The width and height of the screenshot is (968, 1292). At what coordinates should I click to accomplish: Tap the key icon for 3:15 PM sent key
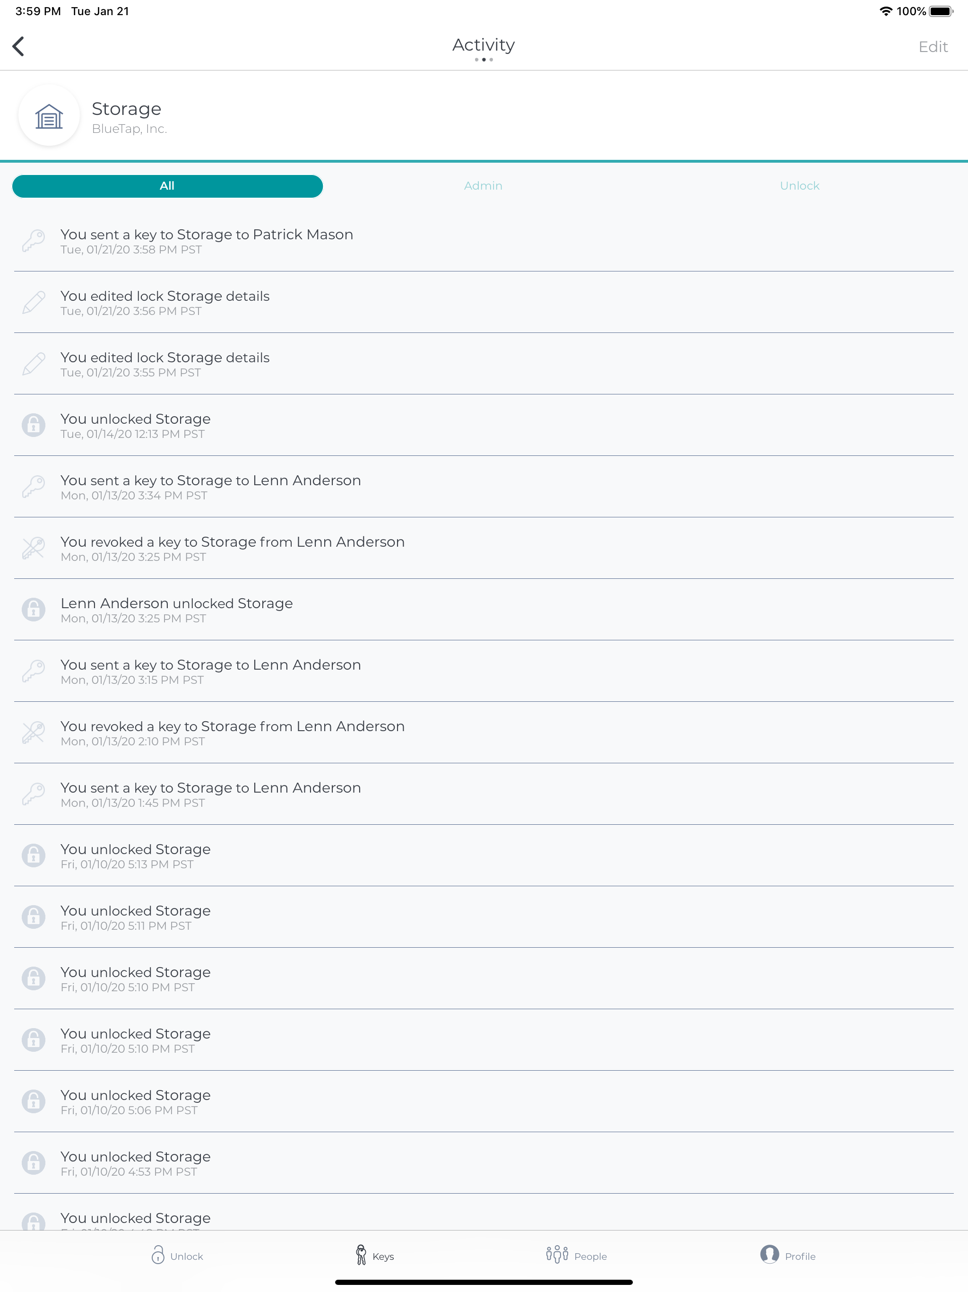click(x=34, y=671)
